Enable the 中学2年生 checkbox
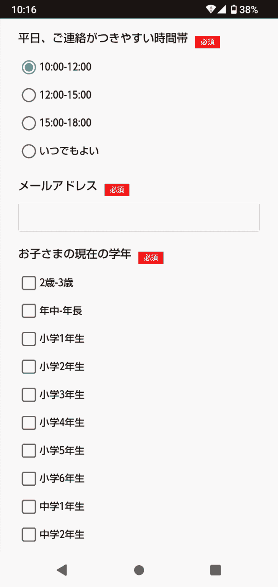 (x=29, y=534)
